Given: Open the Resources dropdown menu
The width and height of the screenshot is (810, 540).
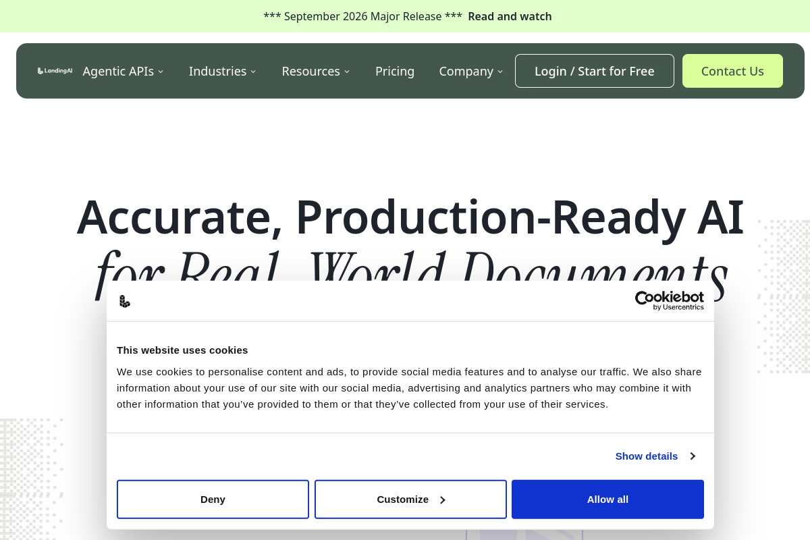Looking at the screenshot, I should click(315, 71).
